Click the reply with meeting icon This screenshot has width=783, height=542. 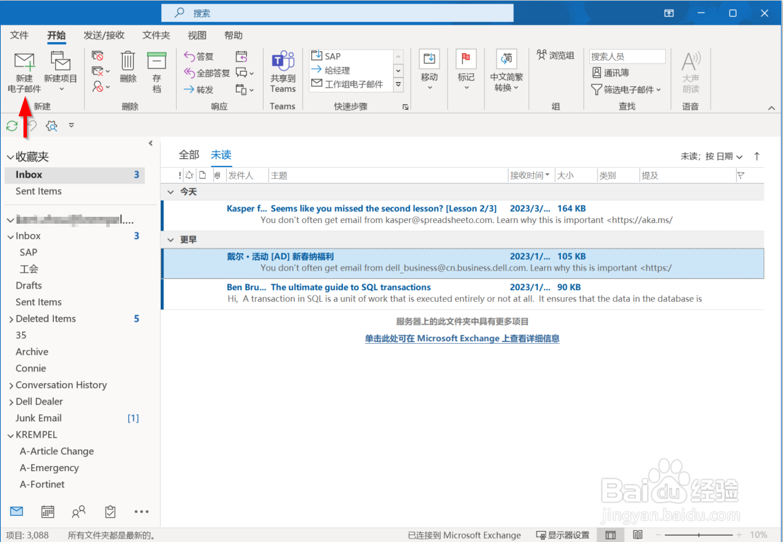(x=241, y=56)
